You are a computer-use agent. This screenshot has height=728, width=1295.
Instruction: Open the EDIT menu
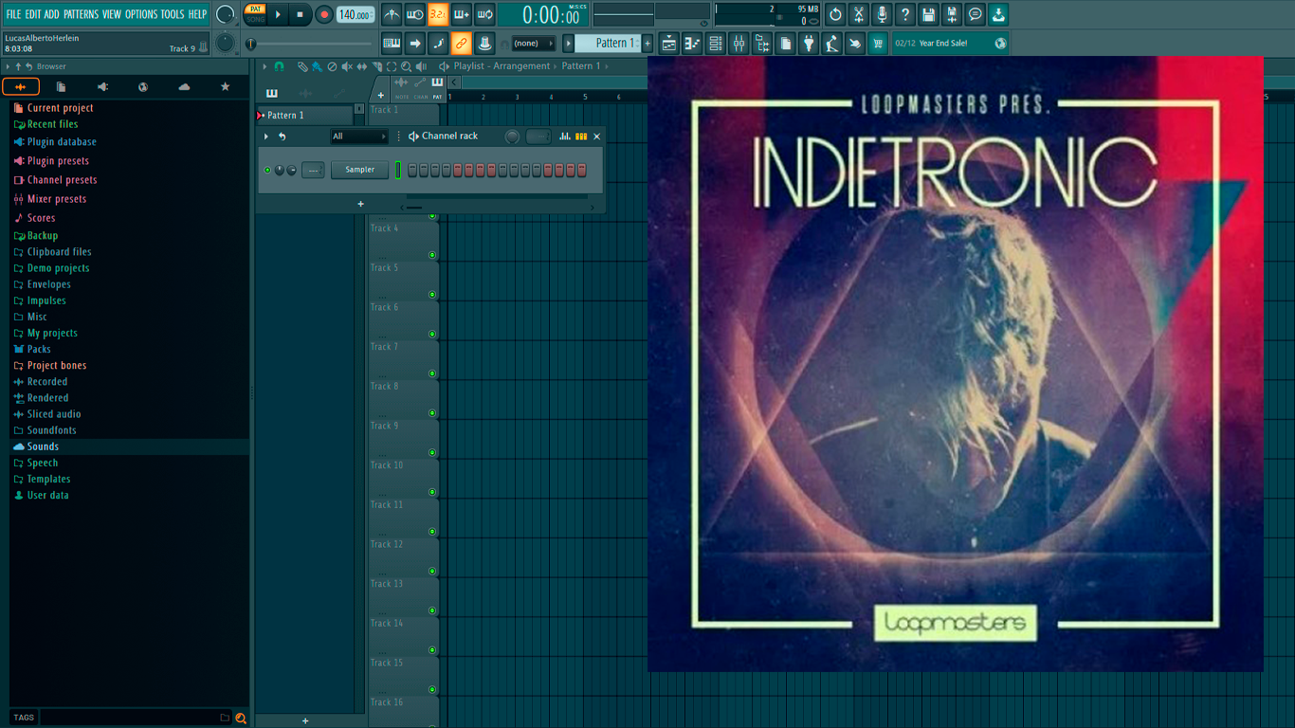click(33, 14)
